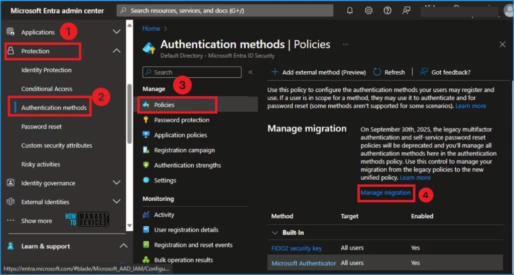Viewport: 514px width, 275px height.
Task: Click the blade menu Search box
Action: pos(192,72)
